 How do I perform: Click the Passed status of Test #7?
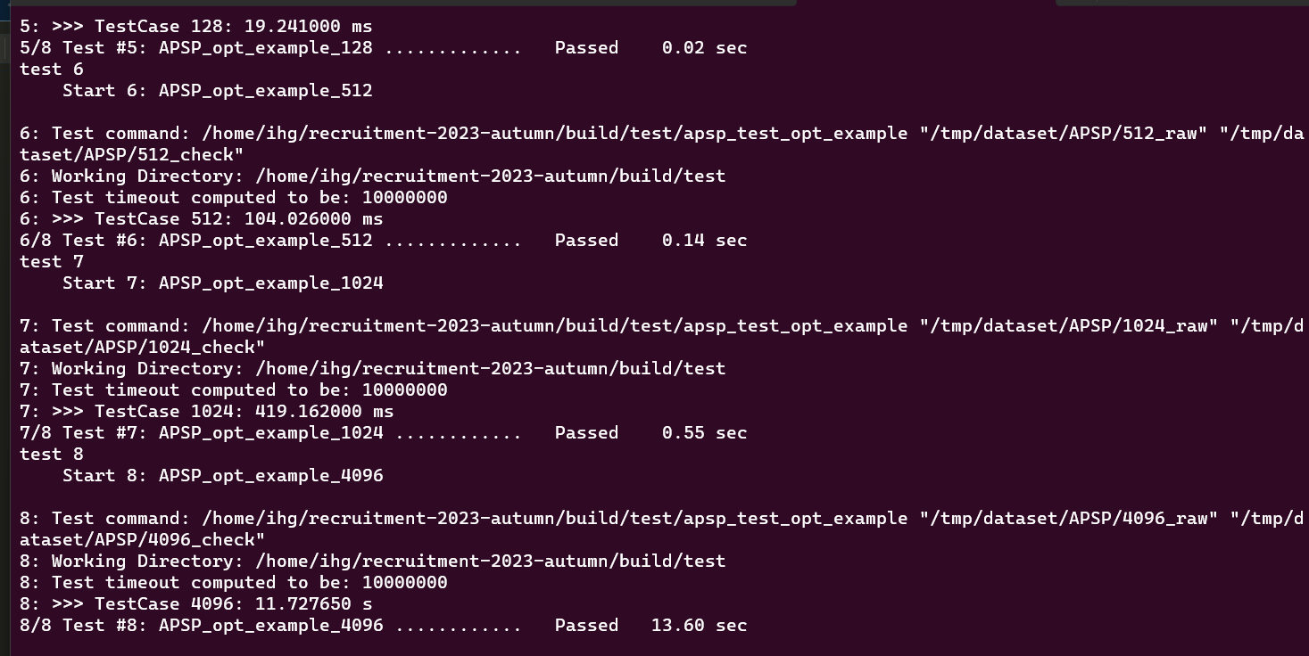click(x=586, y=432)
